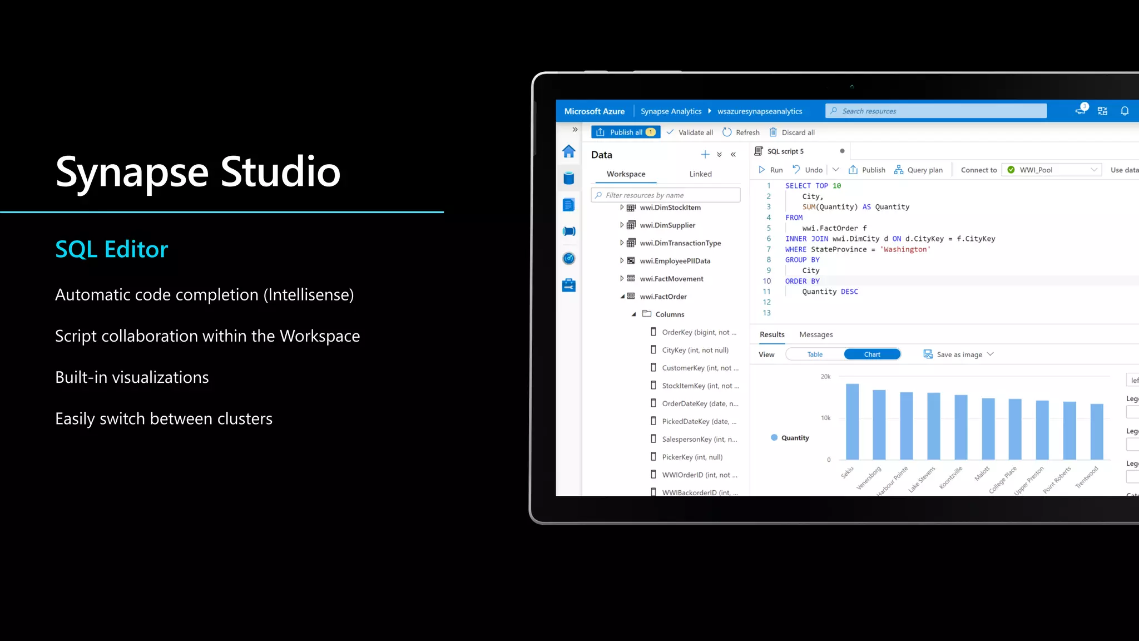The width and height of the screenshot is (1139, 641).
Task: Click the Microsoft Azure header link
Action: pos(594,111)
